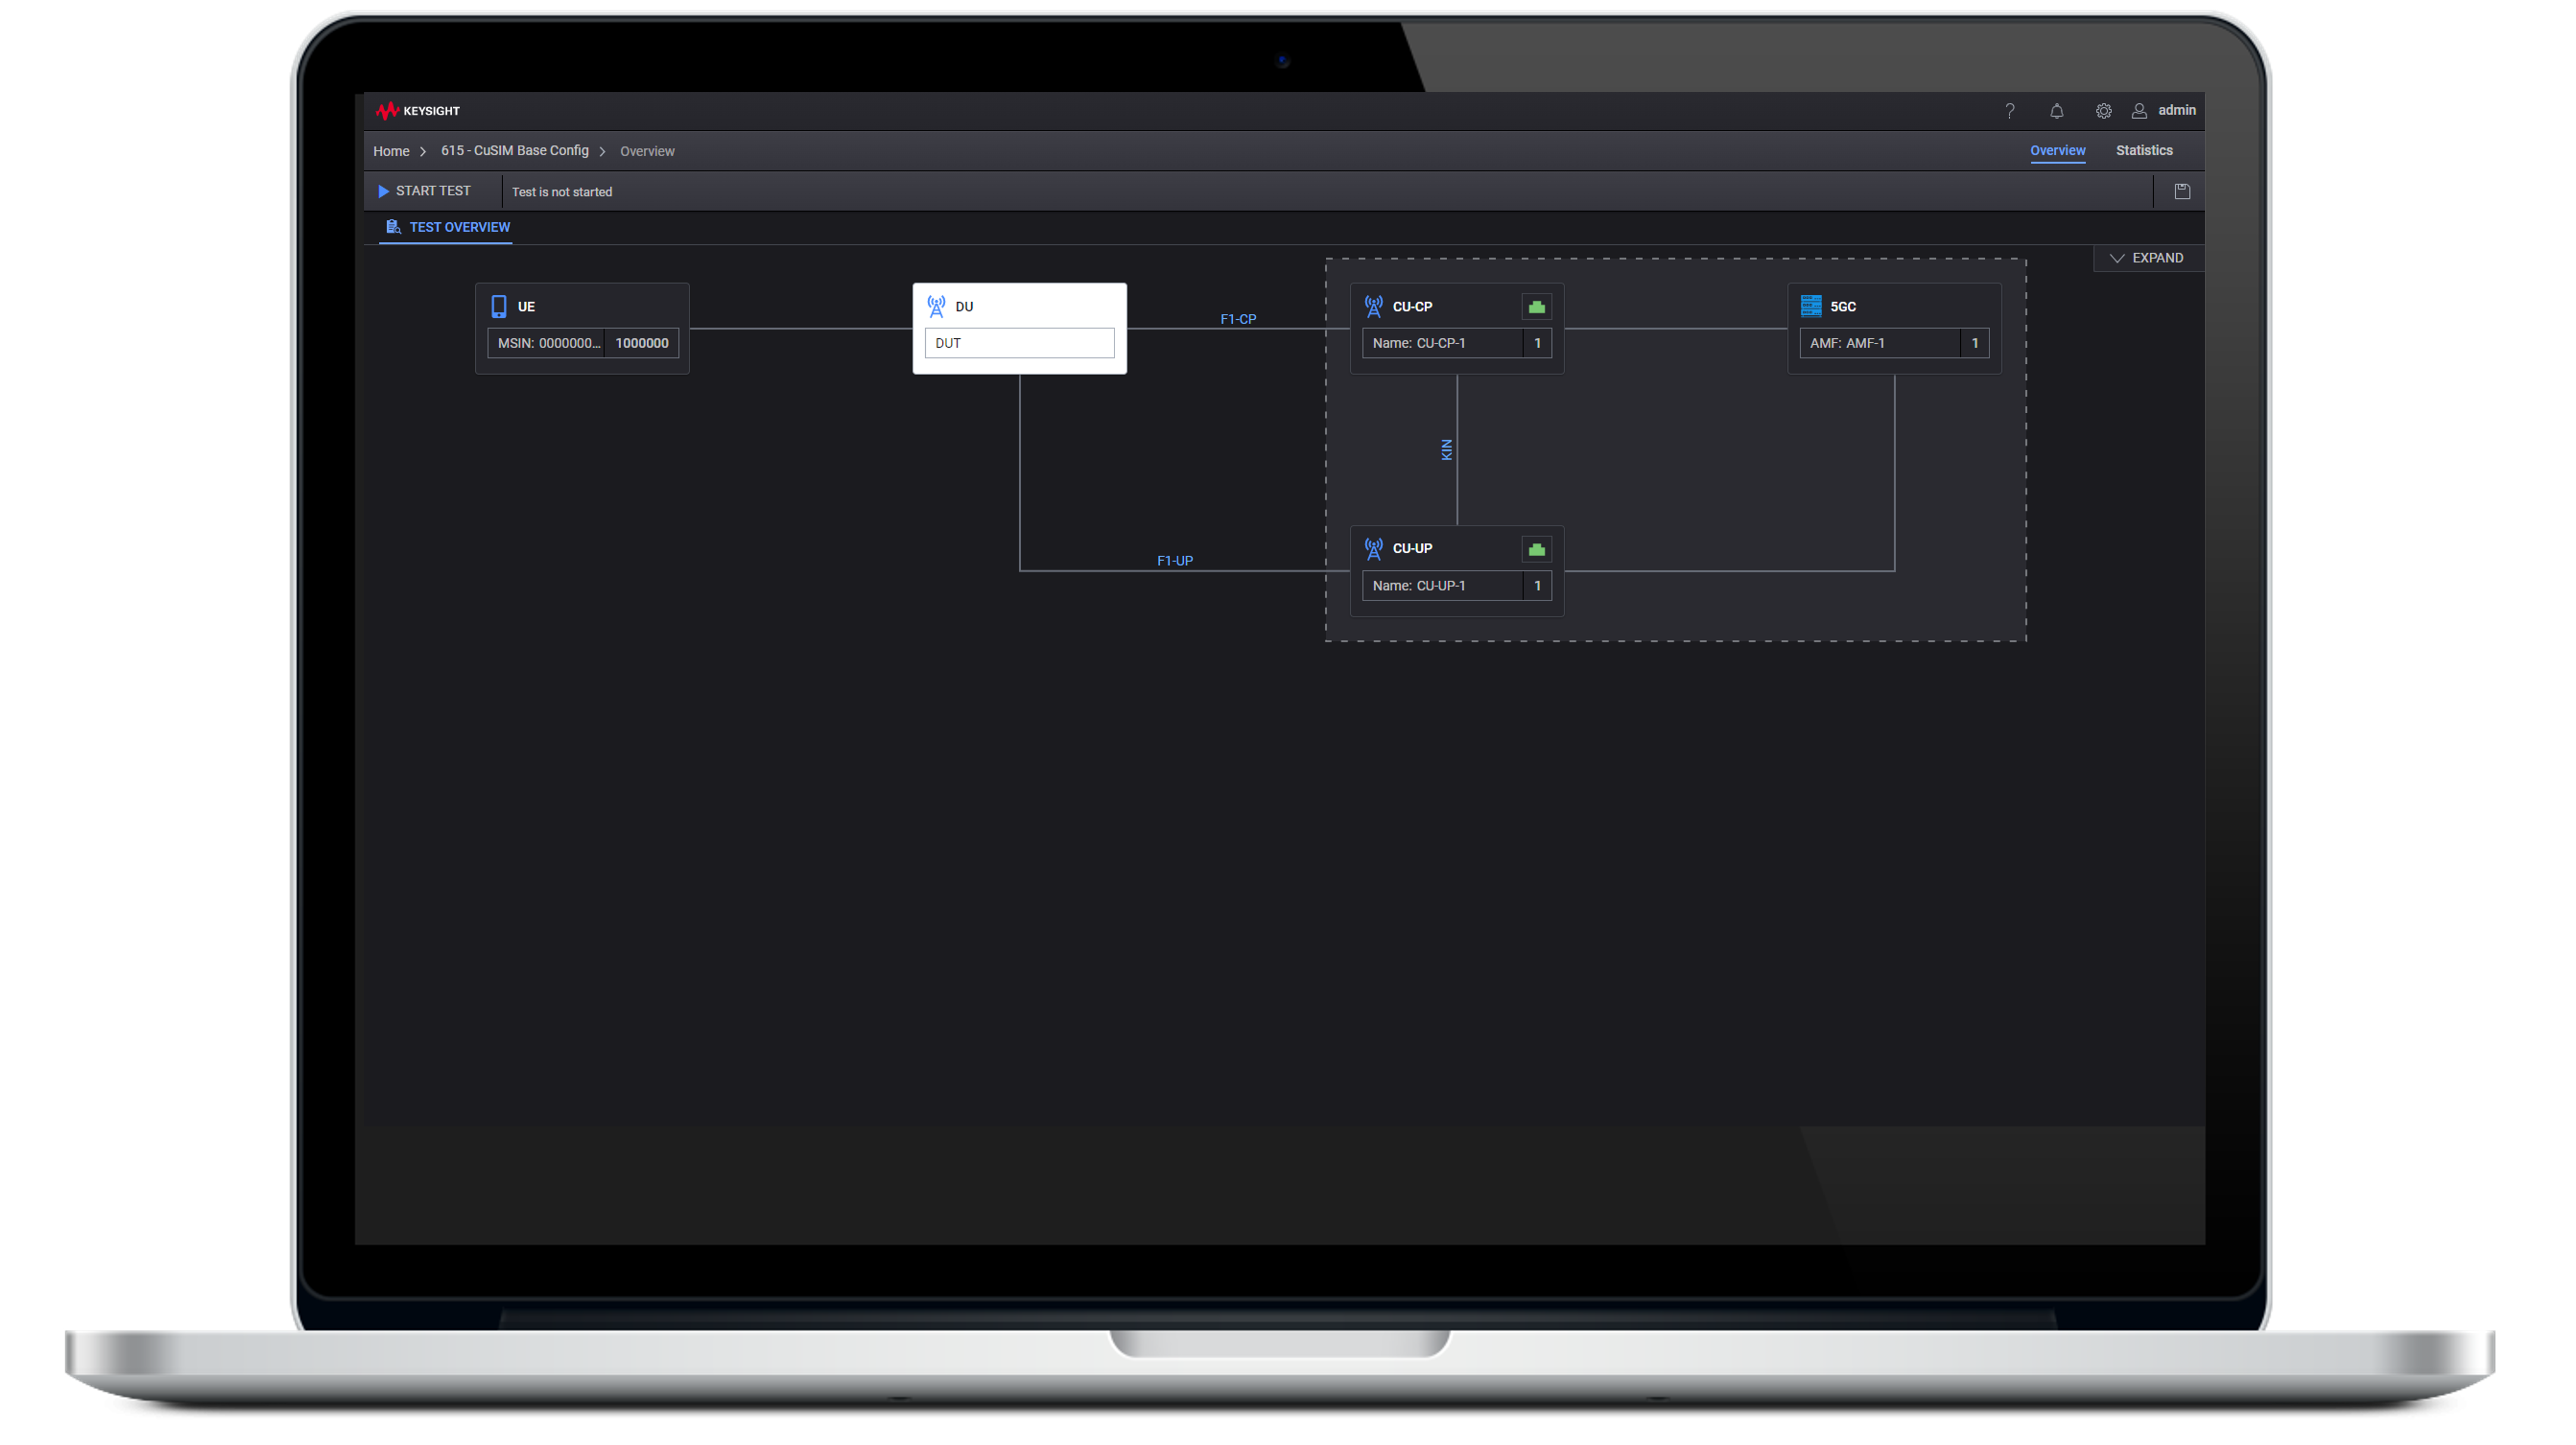Click the CU-CP green agent icon
The image size is (2576, 1445).
[x=1536, y=307]
